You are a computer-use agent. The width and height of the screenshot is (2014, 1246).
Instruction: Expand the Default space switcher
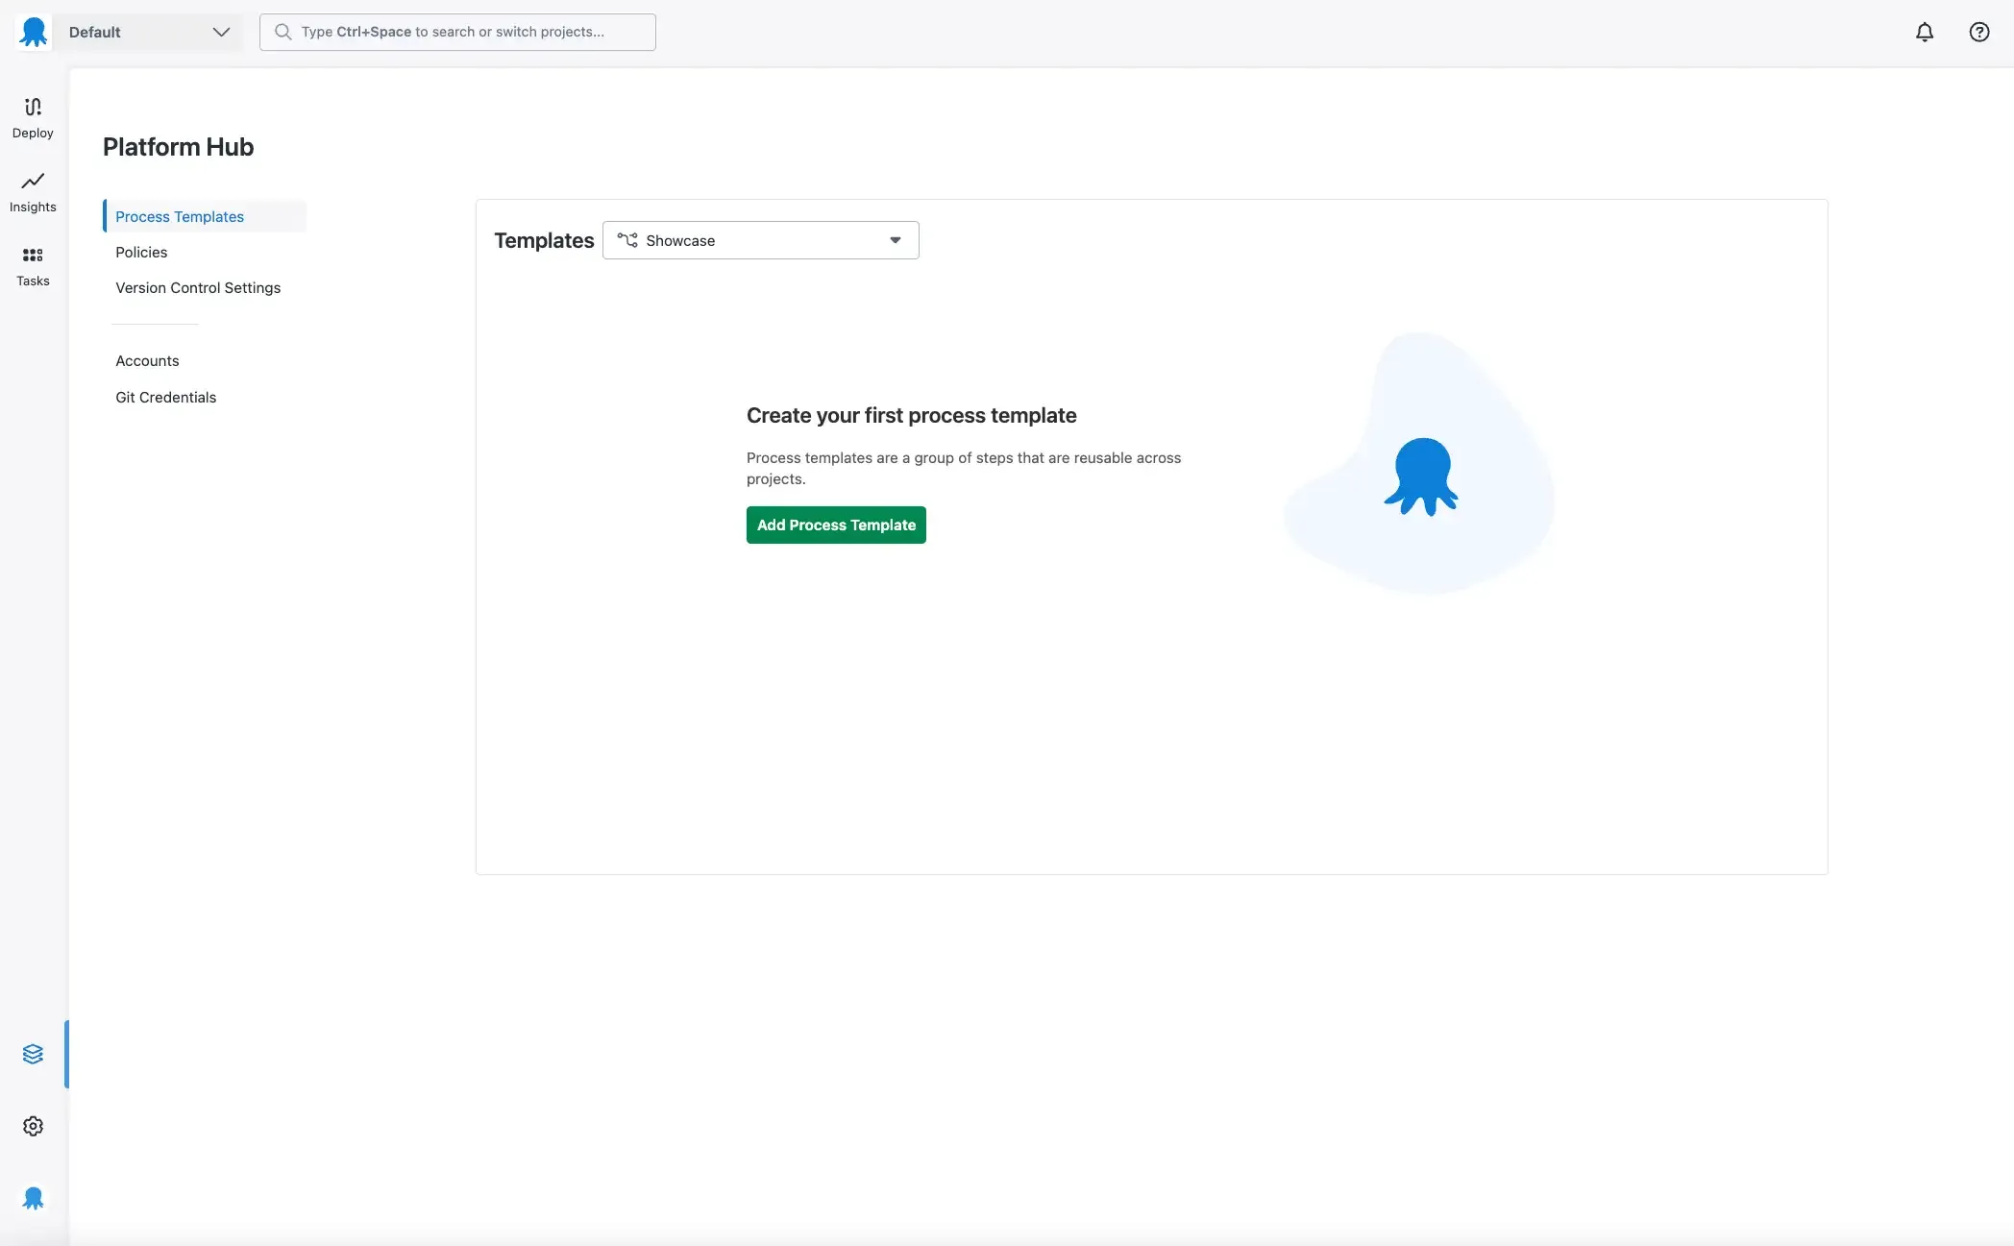point(149,32)
